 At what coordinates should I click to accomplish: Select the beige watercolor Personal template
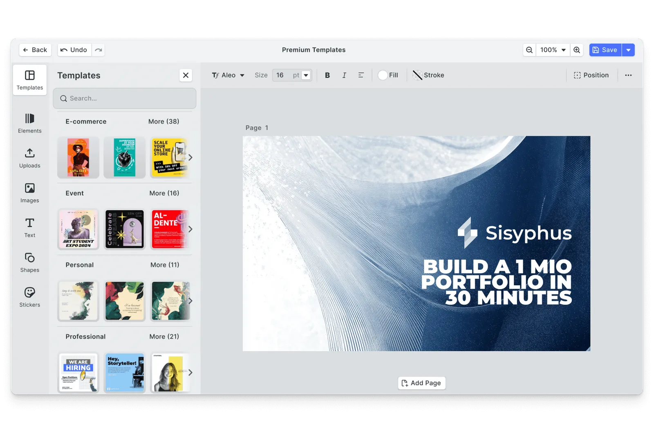point(78,301)
